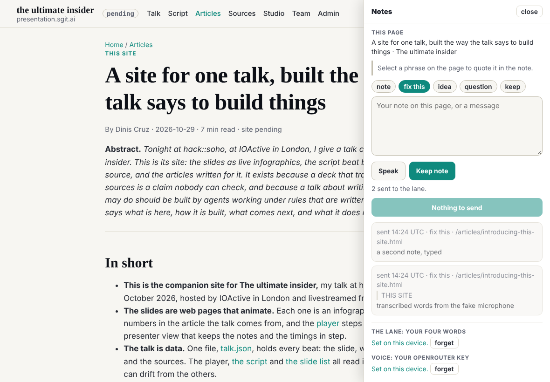
Task: Follow the Home breadcrumb link
Action: tap(114, 45)
